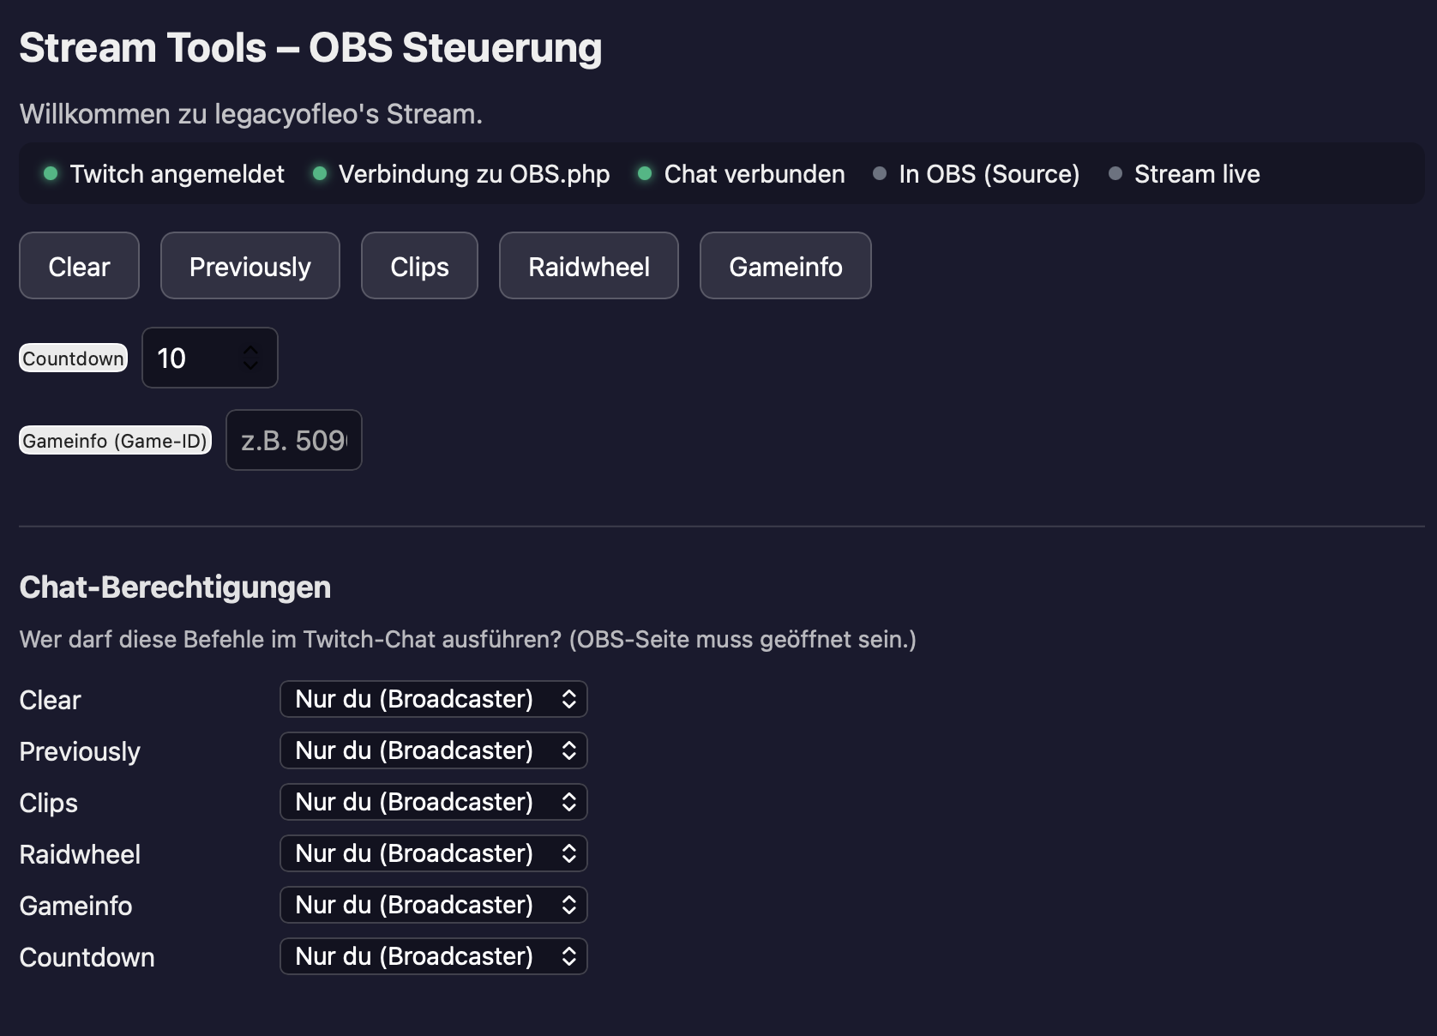The width and height of the screenshot is (1437, 1036).
Task: Click the Chat verbunden green indicator
Action: coord(644,174)
